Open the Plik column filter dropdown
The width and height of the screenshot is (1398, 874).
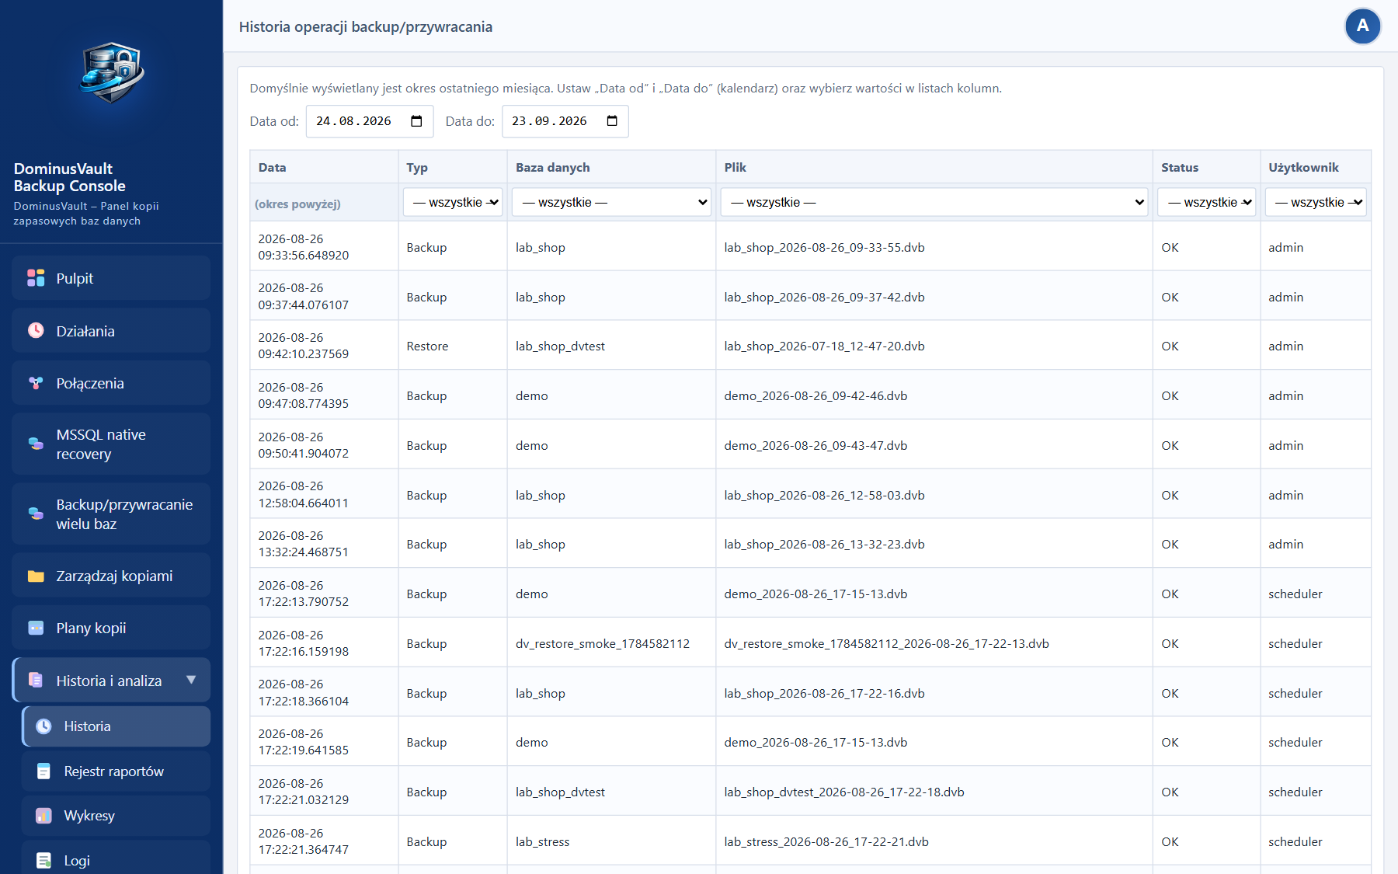tap(934, 202)
